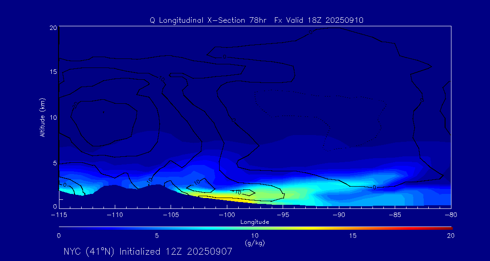490x261 pixels.
Task: Click the 'NYC (41°N)' footer text
Action: pyautogui.click(x=90, y=251)
